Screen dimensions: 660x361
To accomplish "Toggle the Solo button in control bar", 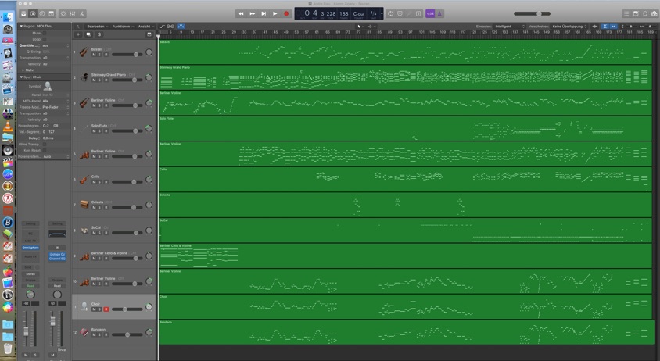I will 418,13.
